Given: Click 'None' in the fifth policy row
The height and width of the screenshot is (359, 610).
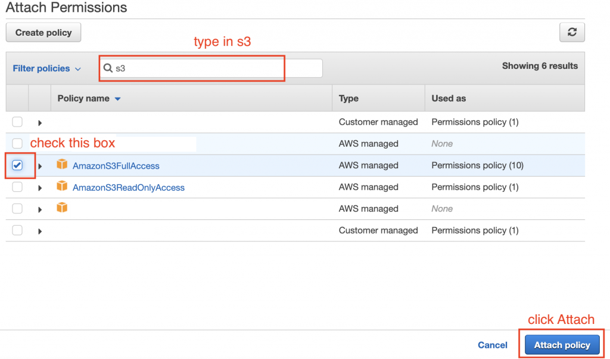Looking at the screenshot, I should [x=442, y=209].
